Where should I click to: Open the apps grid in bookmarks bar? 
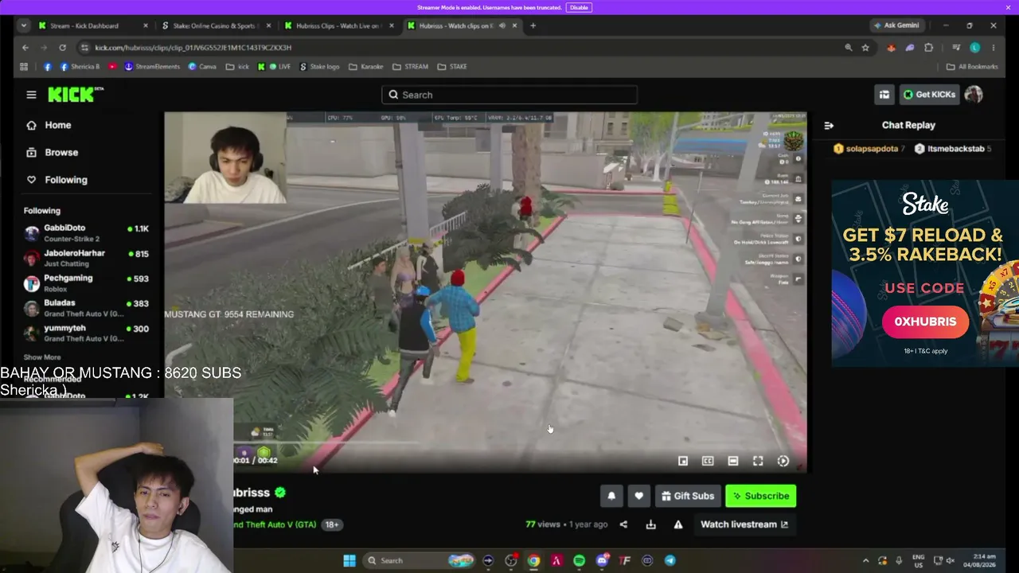pyautogui.click(x=24, y=67)
